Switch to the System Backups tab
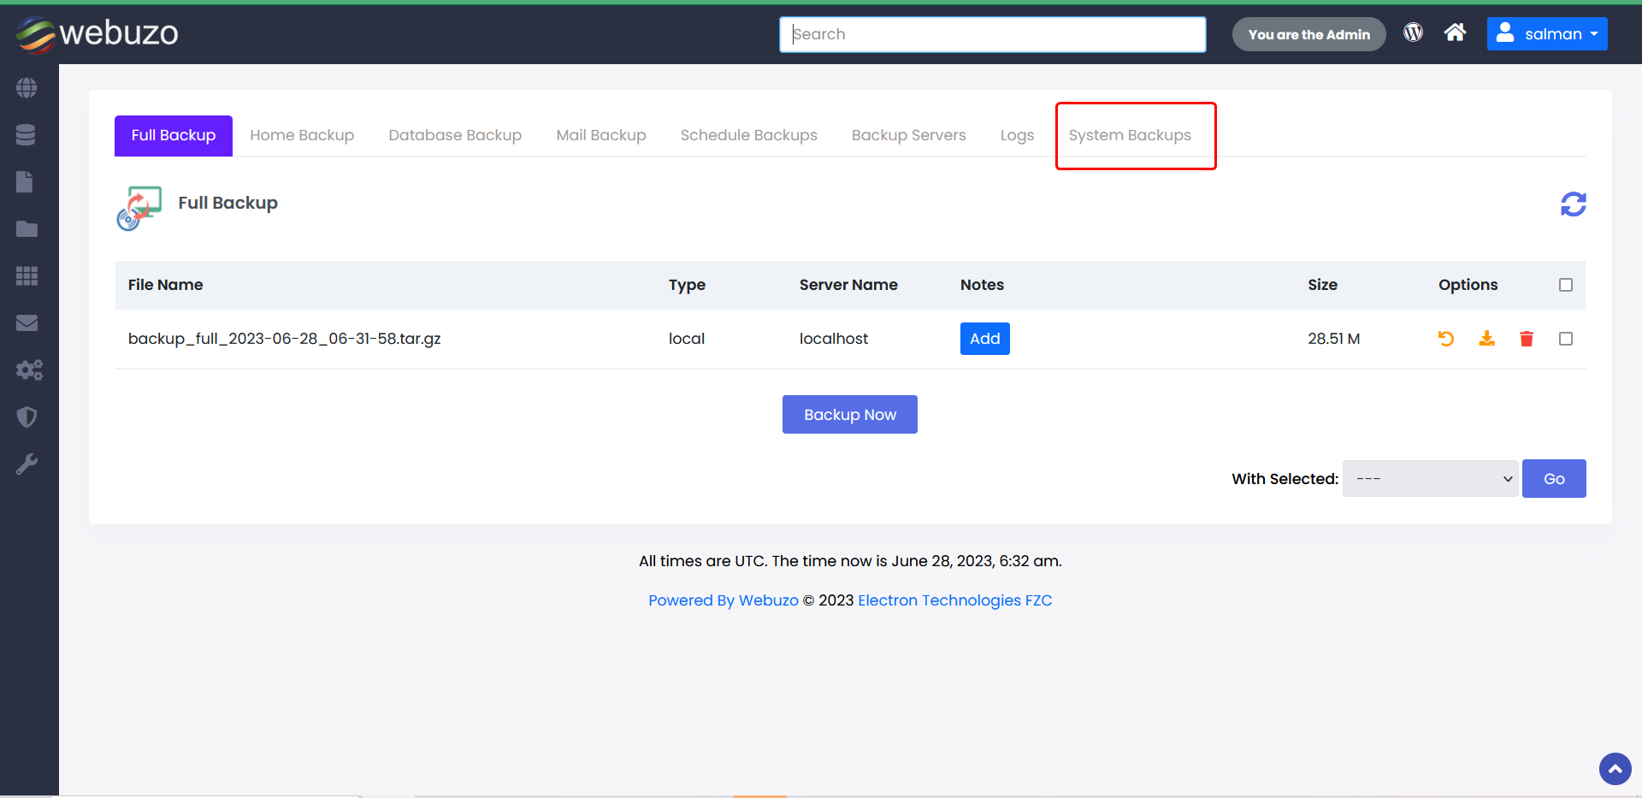The image size is (1642, 798). tap(1129, 135)
